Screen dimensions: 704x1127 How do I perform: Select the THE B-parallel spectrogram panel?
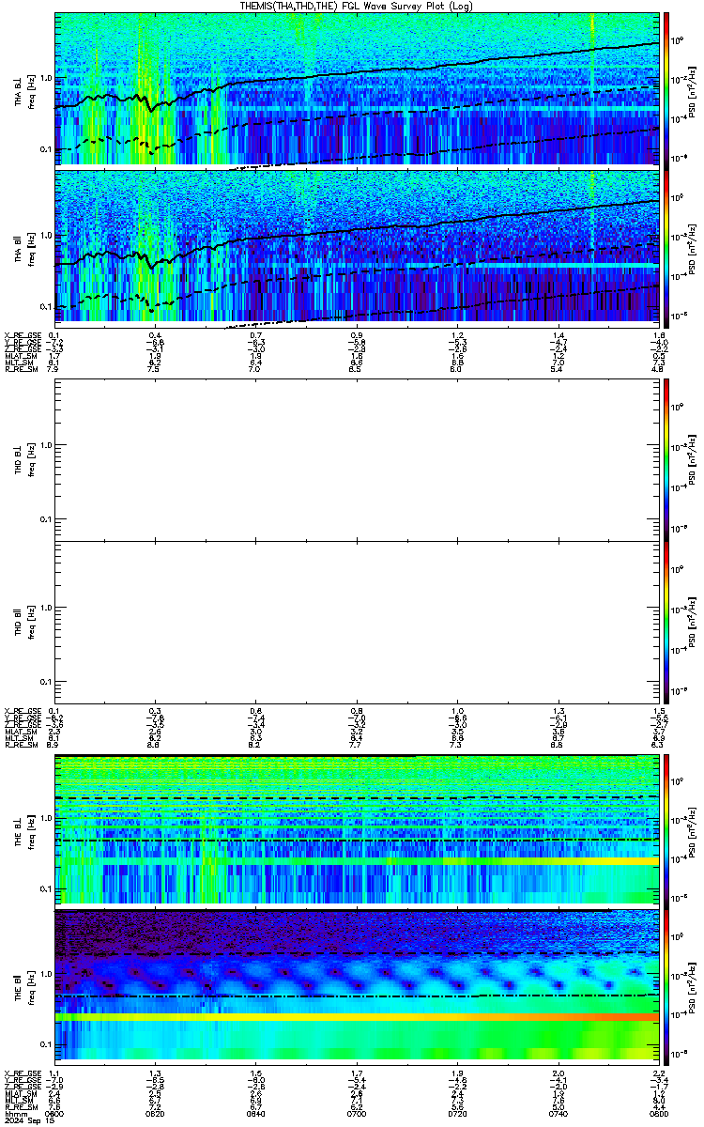point(356,985)
